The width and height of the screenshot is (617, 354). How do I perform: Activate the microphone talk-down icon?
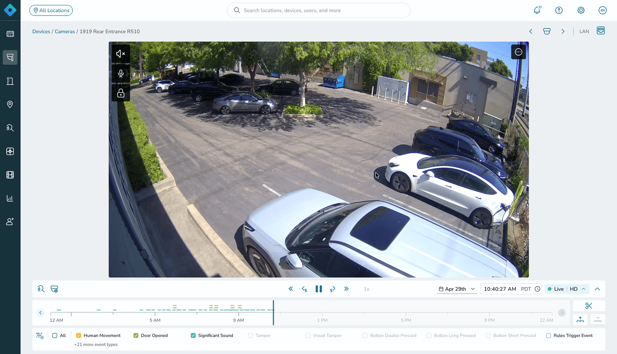121,73
